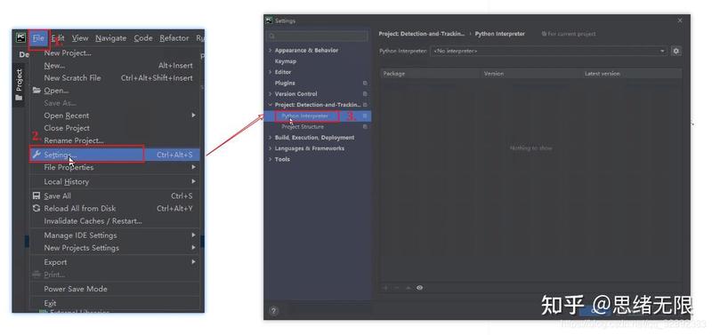Select Project Structure in the Settings tree

[x=303, y=127]
